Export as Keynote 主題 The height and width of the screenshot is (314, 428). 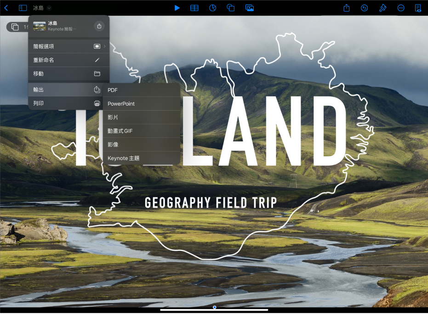pyautogui.click(x=142, y=158)
